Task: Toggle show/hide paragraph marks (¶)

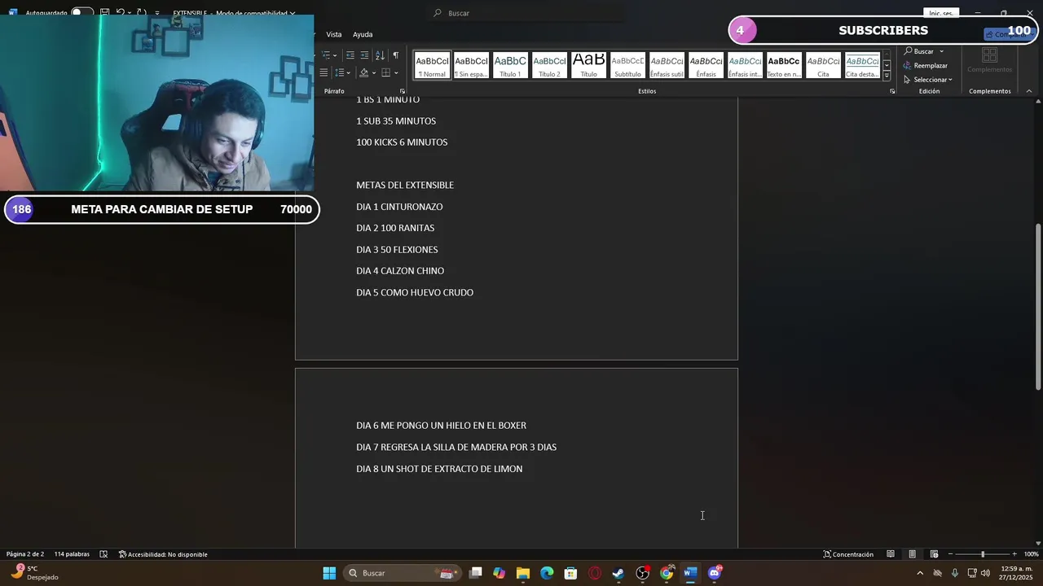Action: pyautogui.click(x=396, y=55)
